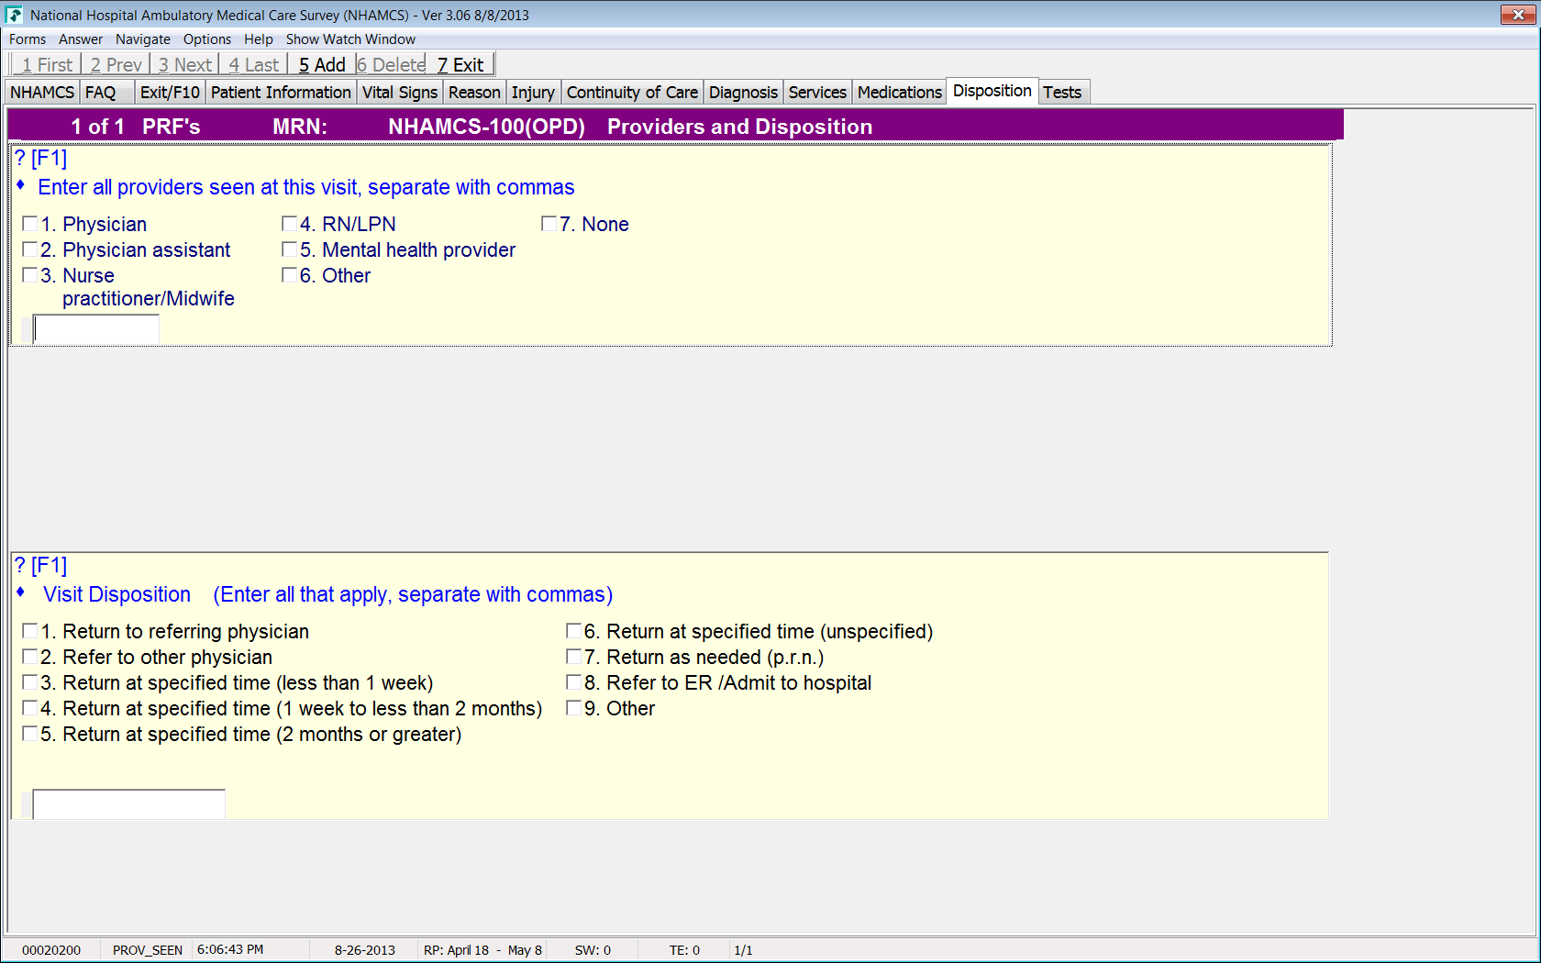
Task: Open the Forms menu
Action: coord(28,39)
